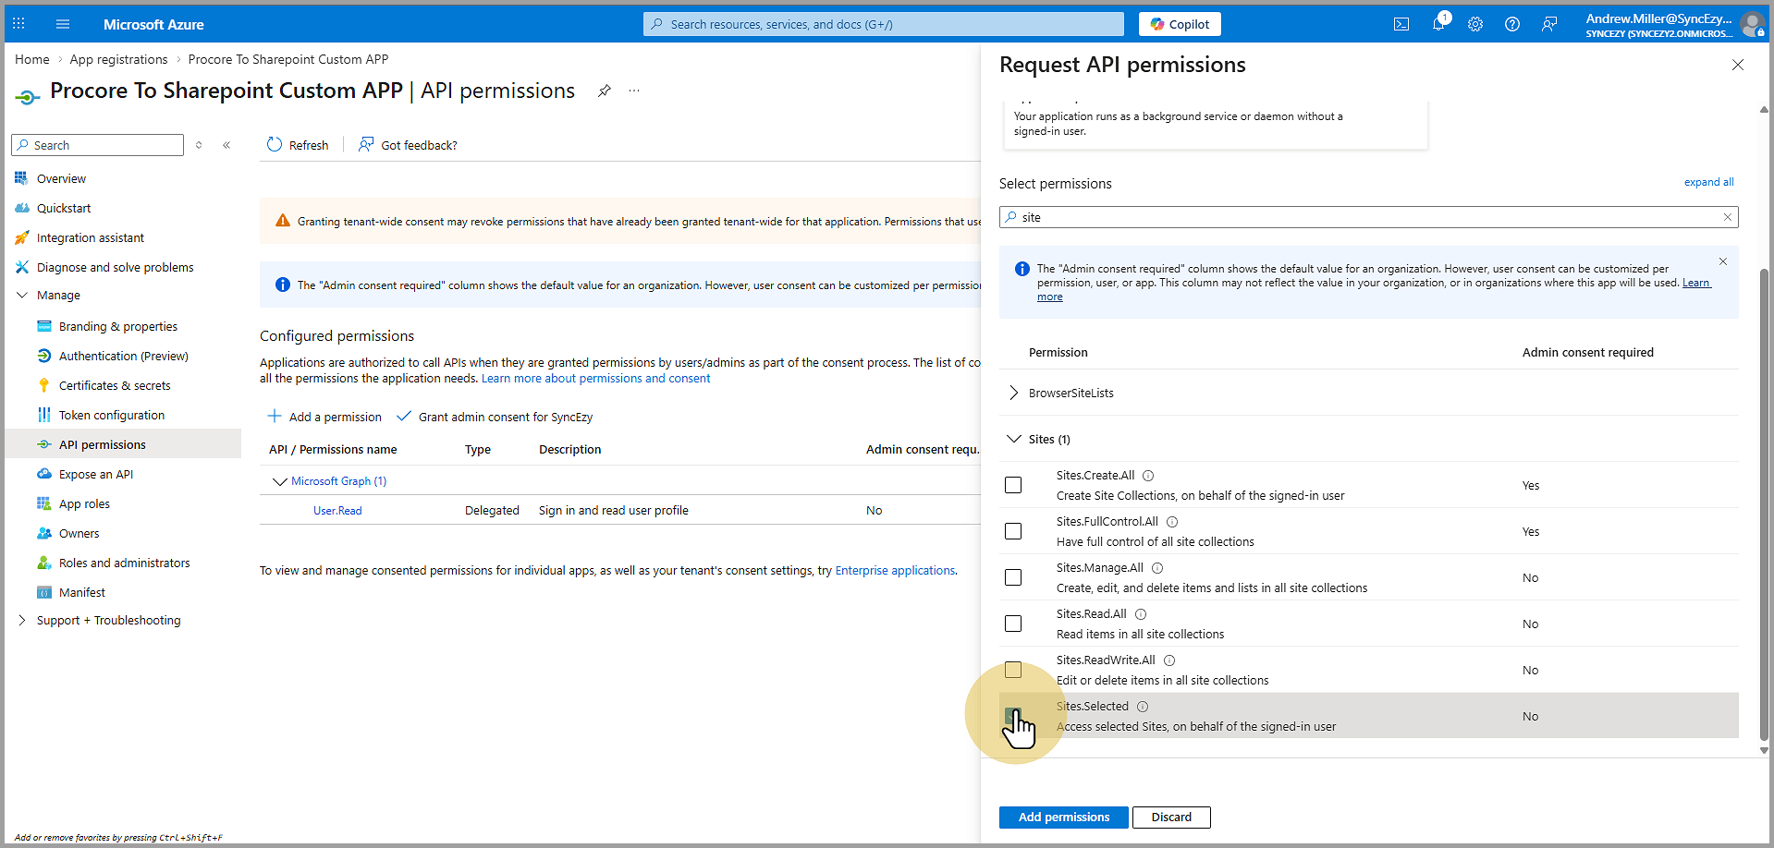The height and width of the screenshot is (848, 1774).
Task: Expand the BrowserSiteLists permission group
Action: (x=1014, y=393)
